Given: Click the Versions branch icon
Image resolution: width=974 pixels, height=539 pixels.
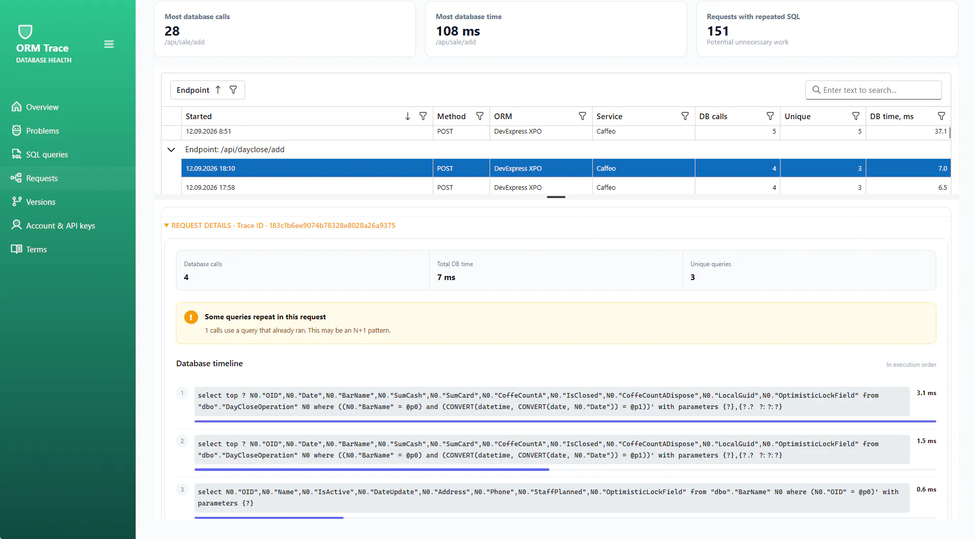Looking at the screenshot, I should 17,202.
